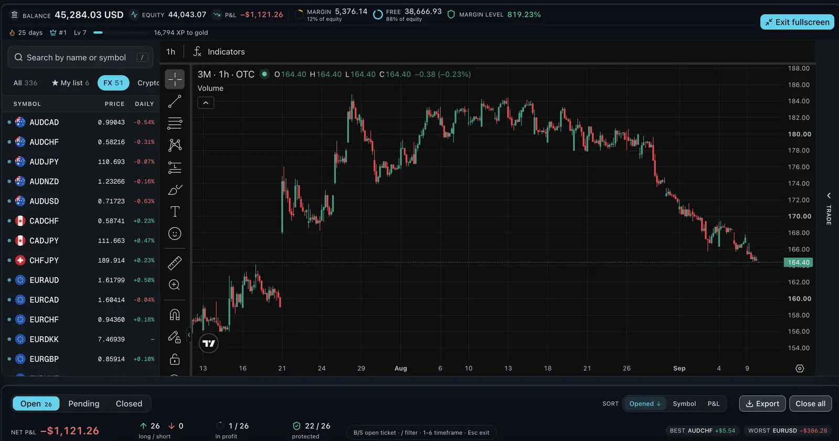839x441 pixels.
Task: Click the #1 rank crown icon
Action: coord(53,32)
